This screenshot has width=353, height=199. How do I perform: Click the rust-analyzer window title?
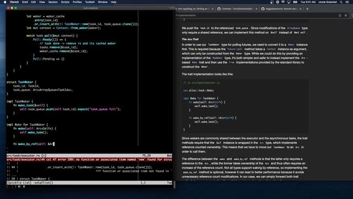tap(90, 8)
